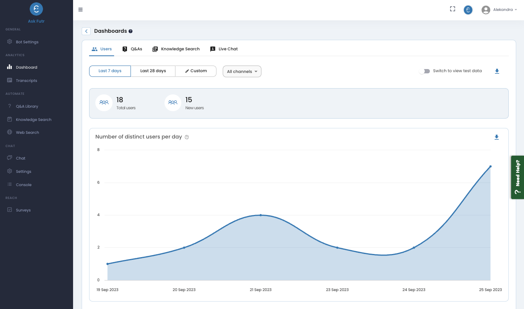This screenshot has width=524, height=309.
Task: Open the All channels dropdown
Action: click(x=242, y=71)
